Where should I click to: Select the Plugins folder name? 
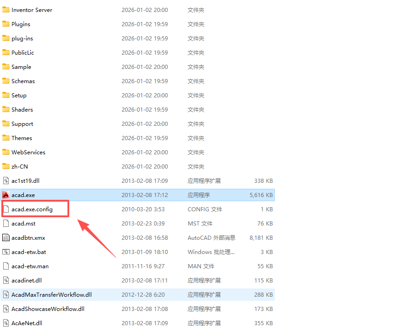click(x=21, y=24)
